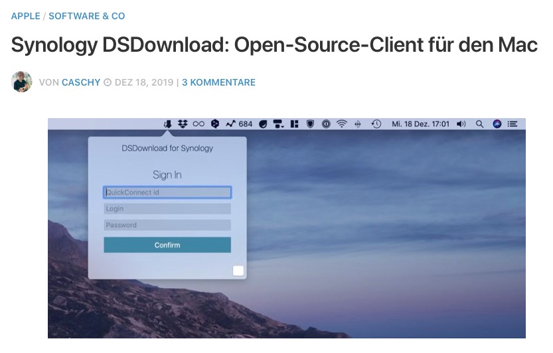
Task: Open the APPLE category link
Action: click(25, 16)
